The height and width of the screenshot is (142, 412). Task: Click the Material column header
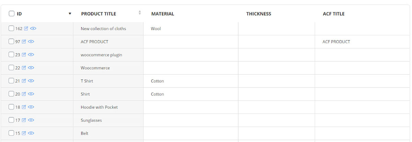[x=163, y=14]
